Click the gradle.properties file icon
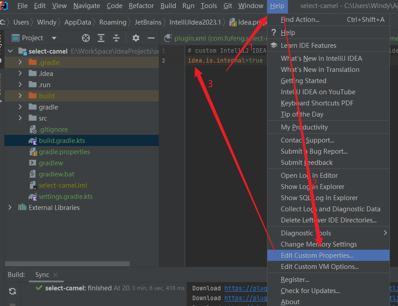 [33, 152]
